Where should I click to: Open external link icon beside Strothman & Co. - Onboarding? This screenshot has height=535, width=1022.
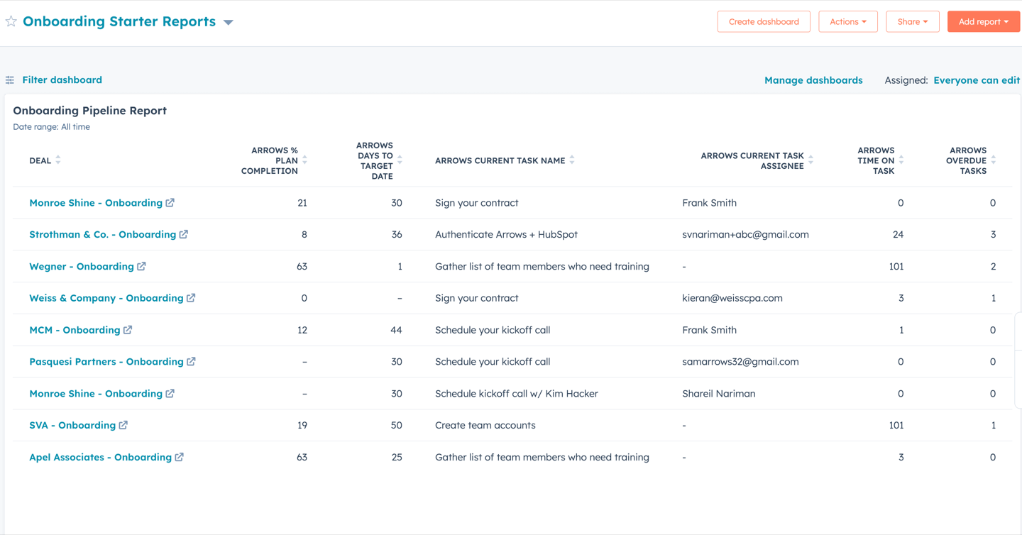pos(184,234)
